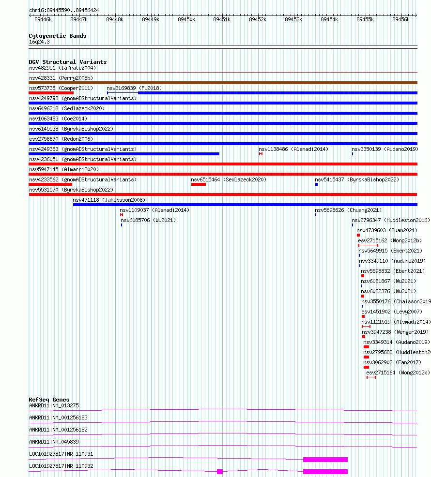Click nsv5531570 (ByrskaBishop2022) label

click(71, 190)
